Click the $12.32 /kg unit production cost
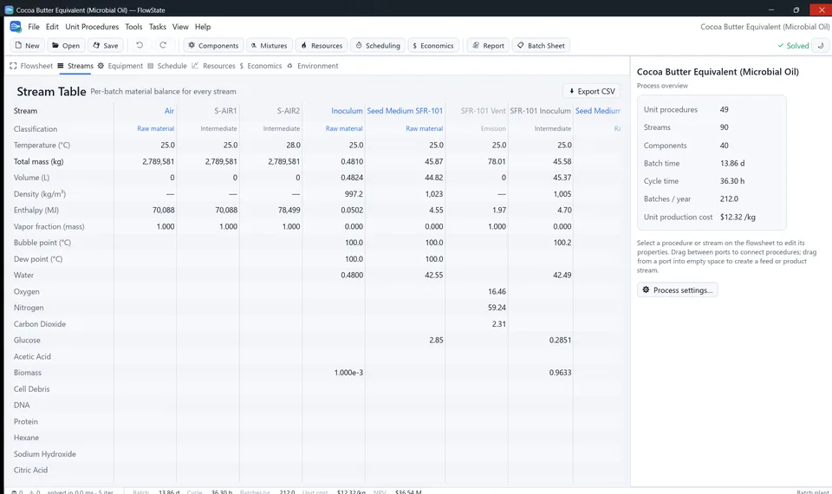This screenshot has width=832, height=494. click(738, 217)
